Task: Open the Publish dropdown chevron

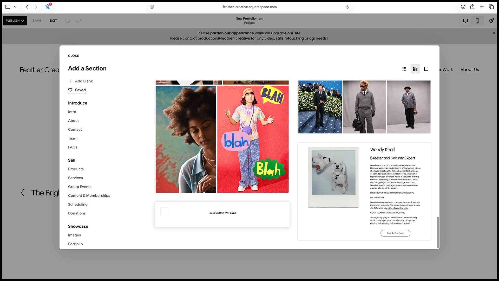Action: [22, 21]
